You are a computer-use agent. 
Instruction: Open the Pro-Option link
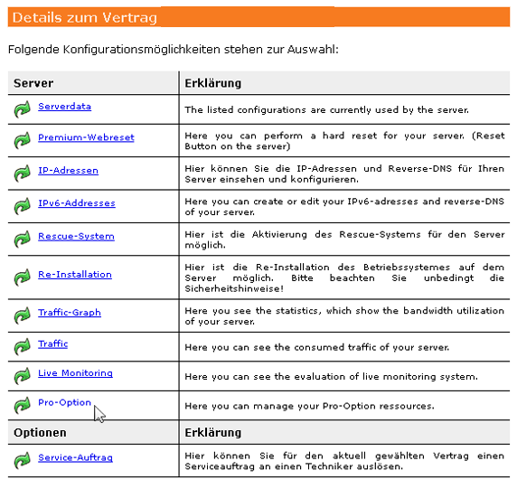pyautogui.click(x=65, y=402)
